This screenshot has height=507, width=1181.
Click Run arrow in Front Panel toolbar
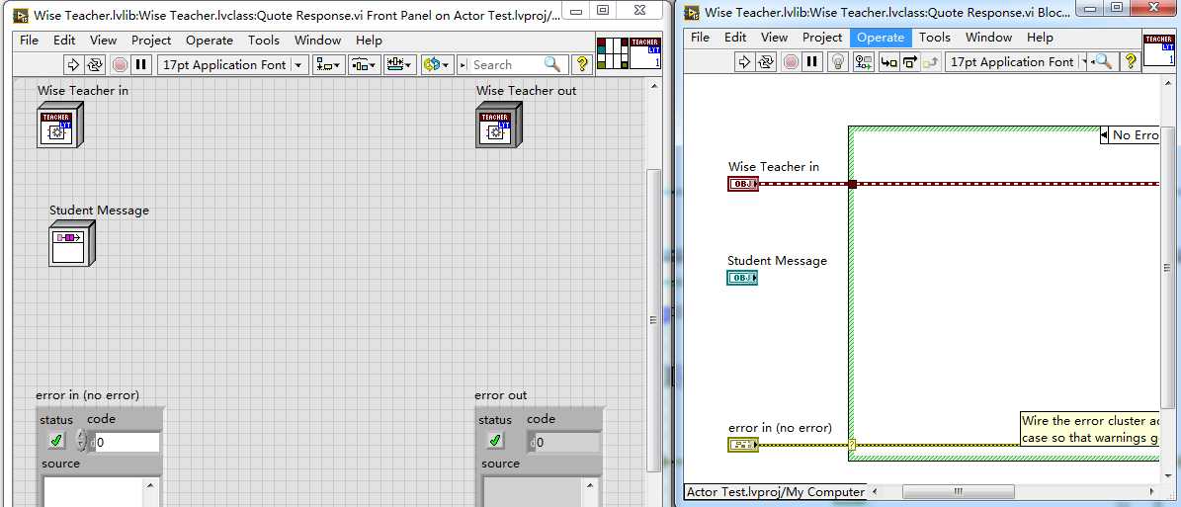click(73, 65)
